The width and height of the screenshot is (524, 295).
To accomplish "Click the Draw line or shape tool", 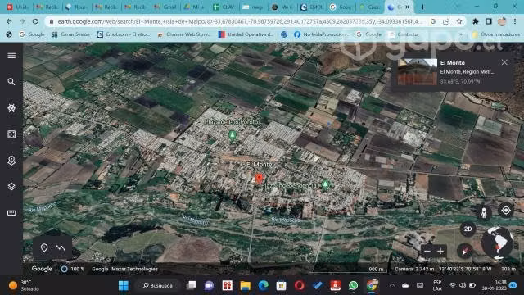I will pos(61,247).
